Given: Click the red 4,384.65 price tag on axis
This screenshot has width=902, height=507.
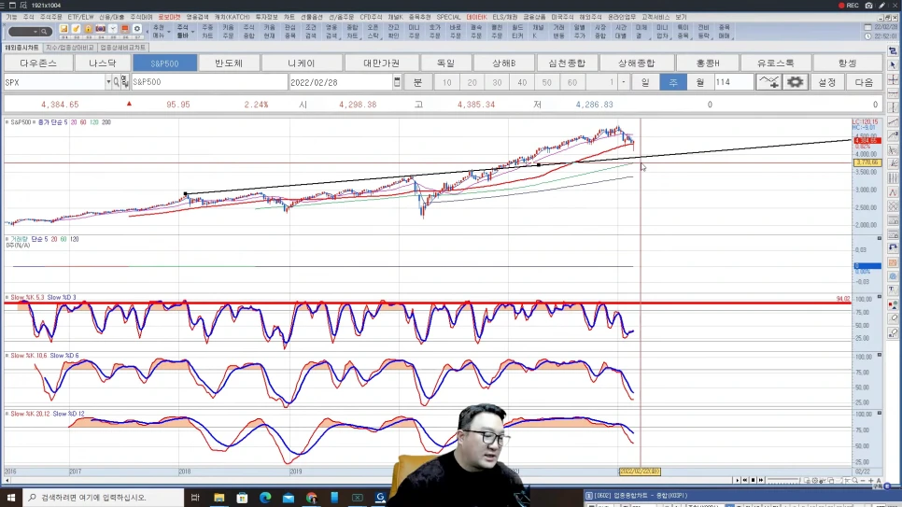Looking at the screenshot, I should coord(867,140).
